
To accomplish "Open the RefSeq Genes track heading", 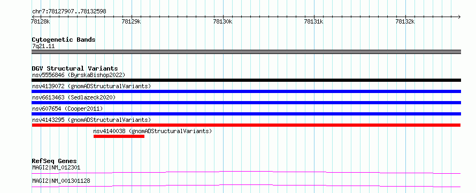I will 54,161.
